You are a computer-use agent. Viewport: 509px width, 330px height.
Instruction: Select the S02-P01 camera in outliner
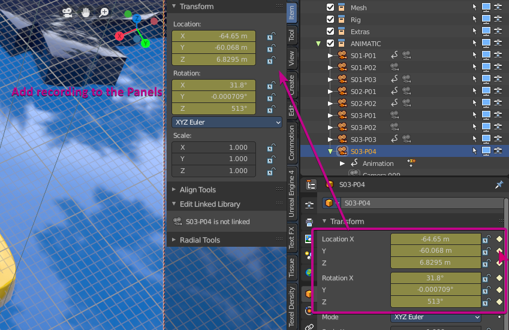[363, 92]
